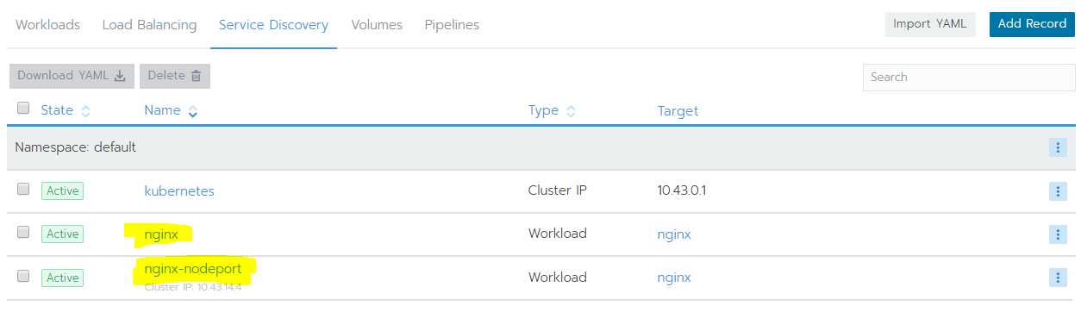Tick the checkbox for the nginx row
The image size is (1081, 312).
tap(23, 232)
